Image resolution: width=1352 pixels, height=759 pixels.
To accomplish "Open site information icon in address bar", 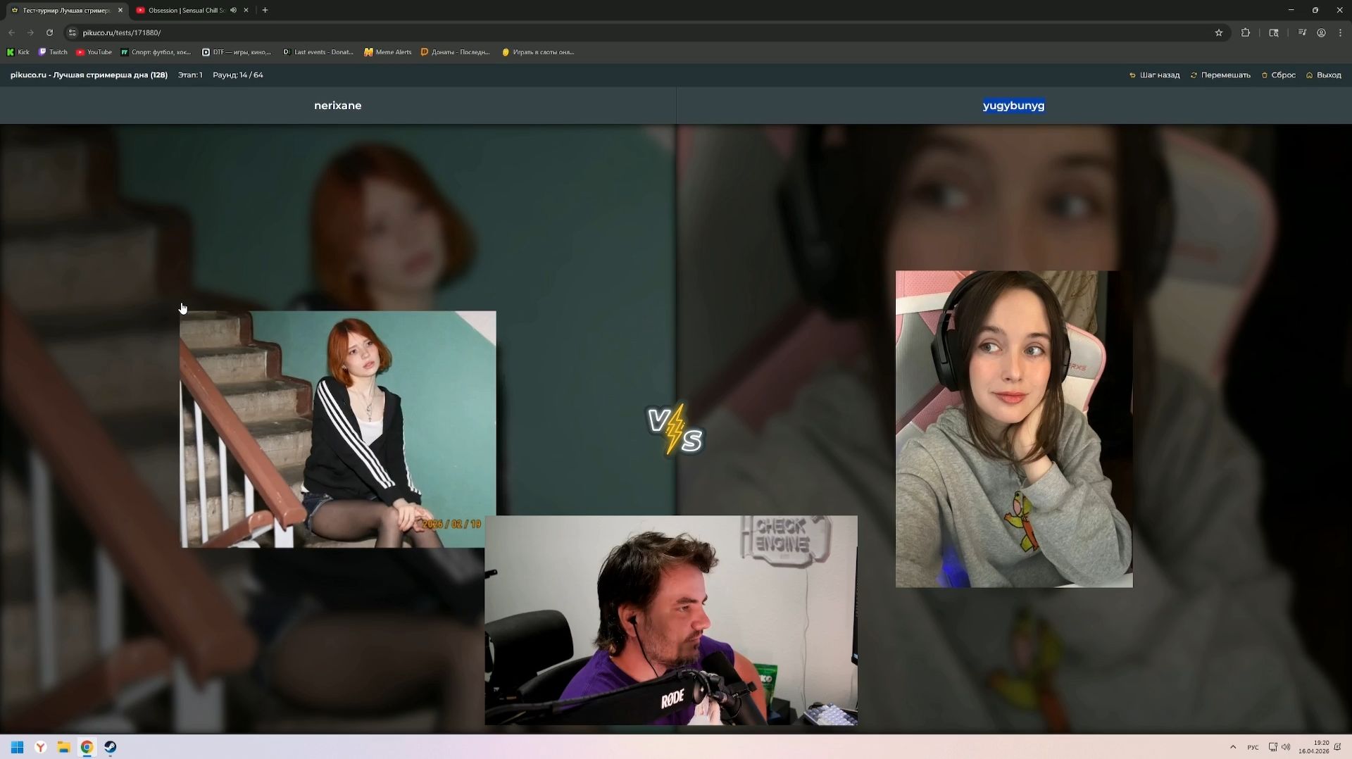I will [72, 32].
